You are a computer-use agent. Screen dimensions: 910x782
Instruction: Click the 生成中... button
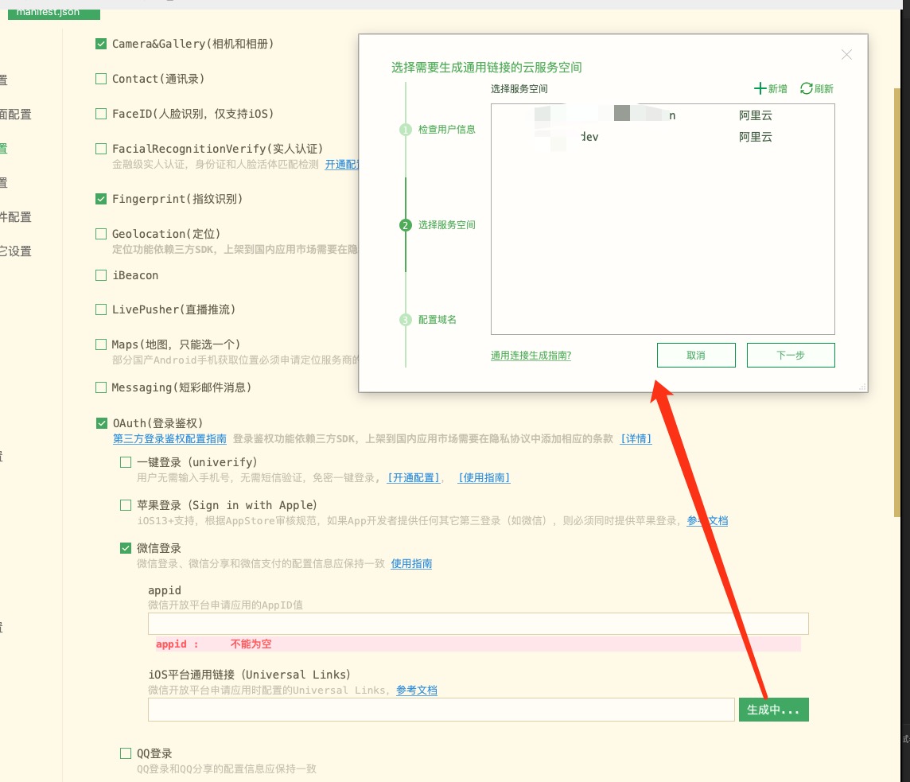point(773,710)
